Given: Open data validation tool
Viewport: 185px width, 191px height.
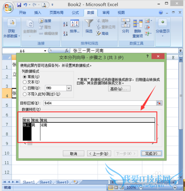Looking at the screenshot, I should 147,21.
